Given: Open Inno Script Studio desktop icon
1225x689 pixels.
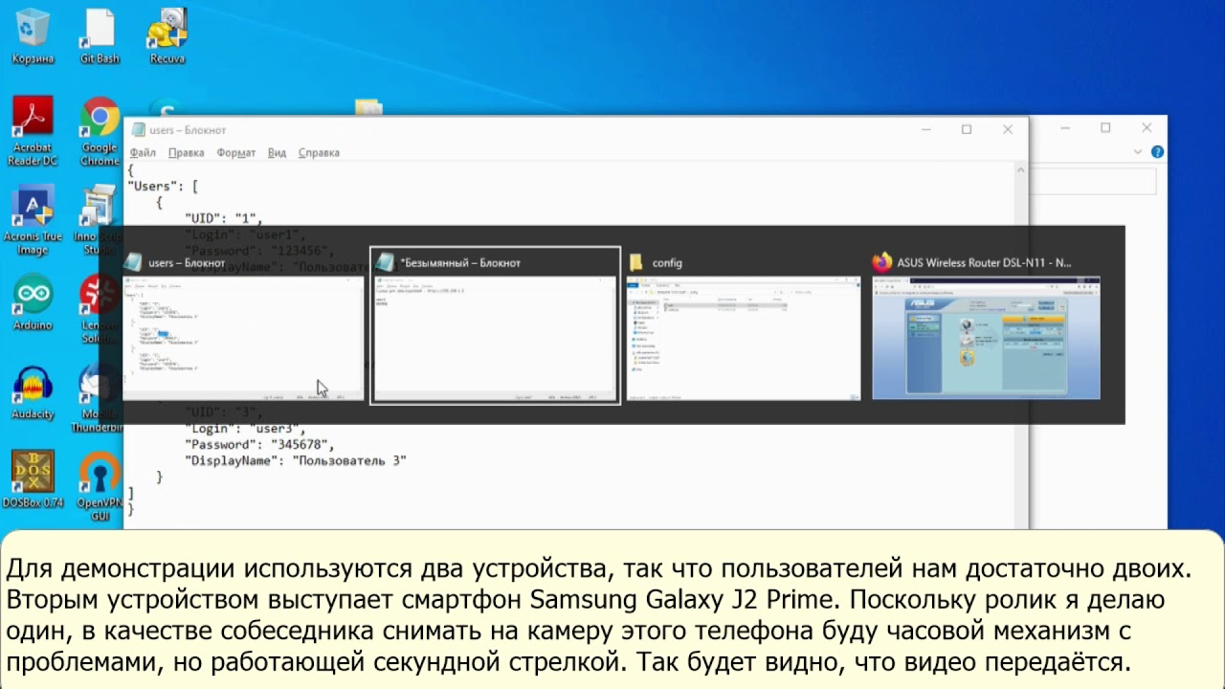Looking at the screenshot, I should point(100,222).
